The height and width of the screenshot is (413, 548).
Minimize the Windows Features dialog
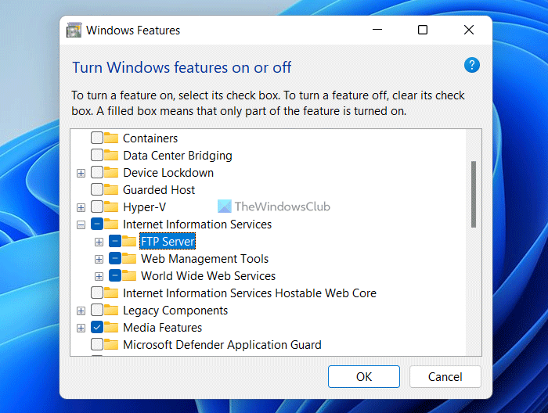pyautogui.click(x=377, y=30)
